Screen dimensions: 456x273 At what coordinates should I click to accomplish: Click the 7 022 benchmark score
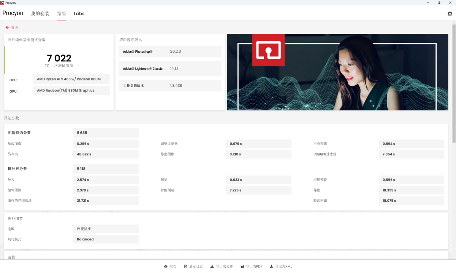[59, 58]
